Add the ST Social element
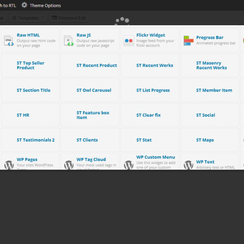The width and height of the screenshot is (244, 244). (210, 115)
